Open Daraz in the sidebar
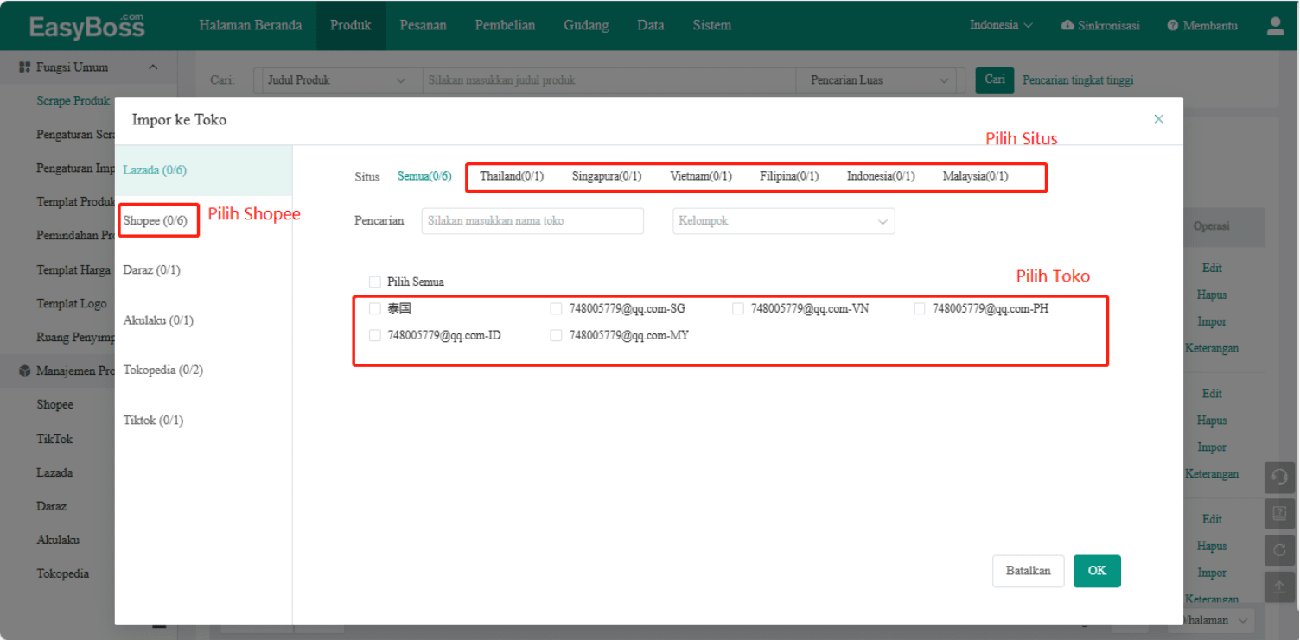This screenshot has height=640, width=1300. click(52, 506)
